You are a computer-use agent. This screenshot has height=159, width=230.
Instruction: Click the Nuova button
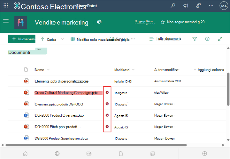point(22,39)
